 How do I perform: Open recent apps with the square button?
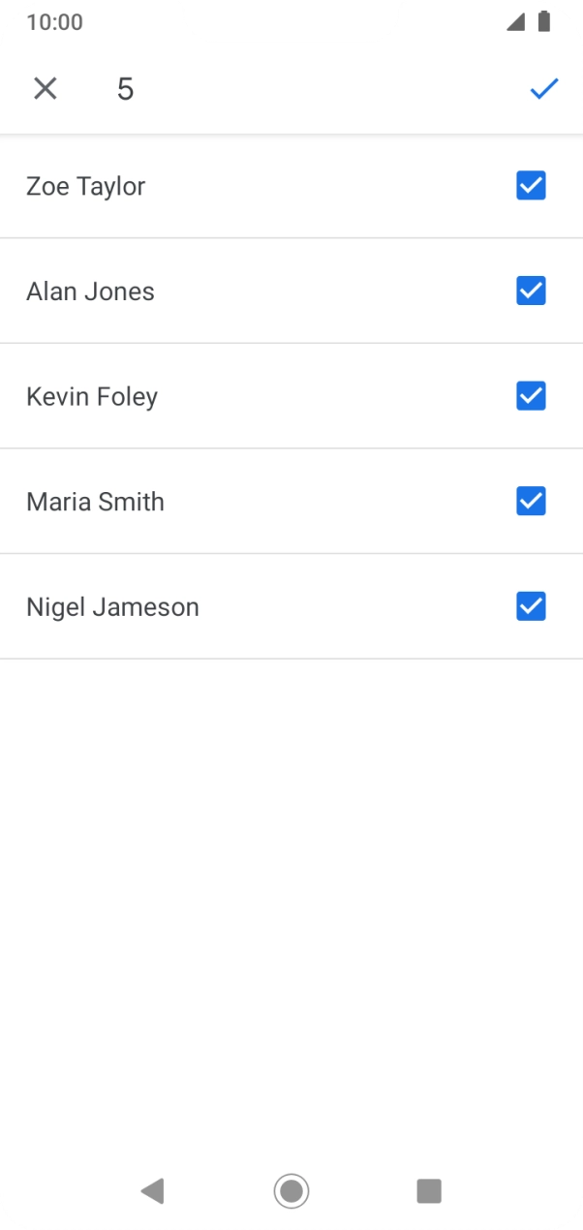click(429, 1191)
